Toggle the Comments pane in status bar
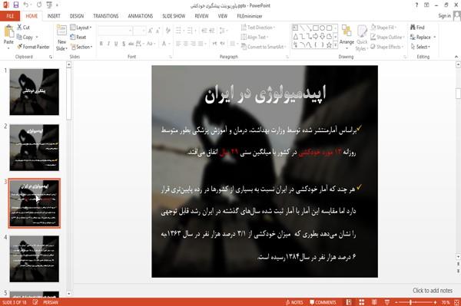This screenshot has width=461, height=306. [x=323, y=302]
